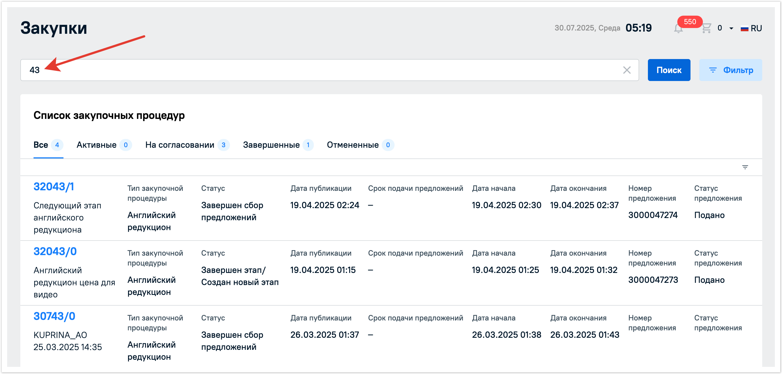Select the На согласовании tab
The width and height of the screenshot is (782, 374).
[180, 145]
